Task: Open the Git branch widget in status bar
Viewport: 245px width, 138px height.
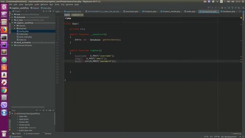Action: (229, 136)
